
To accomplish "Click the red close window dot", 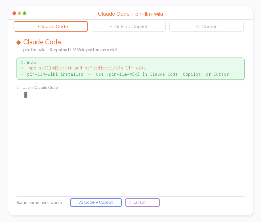I will (x=14, y=13).
